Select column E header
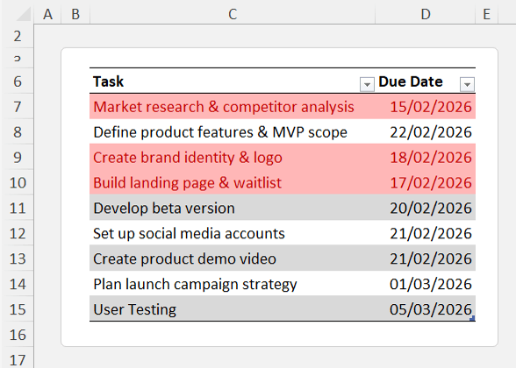516x368 pixels. tap(487, 14)
